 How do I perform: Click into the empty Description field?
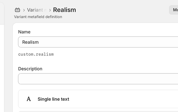98,79
